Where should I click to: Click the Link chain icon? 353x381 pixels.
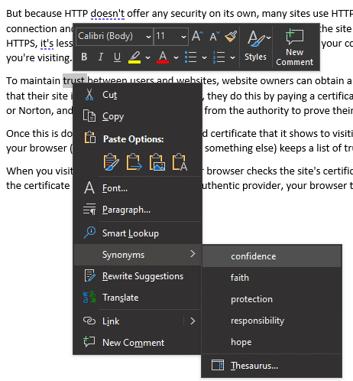[89, 321]
